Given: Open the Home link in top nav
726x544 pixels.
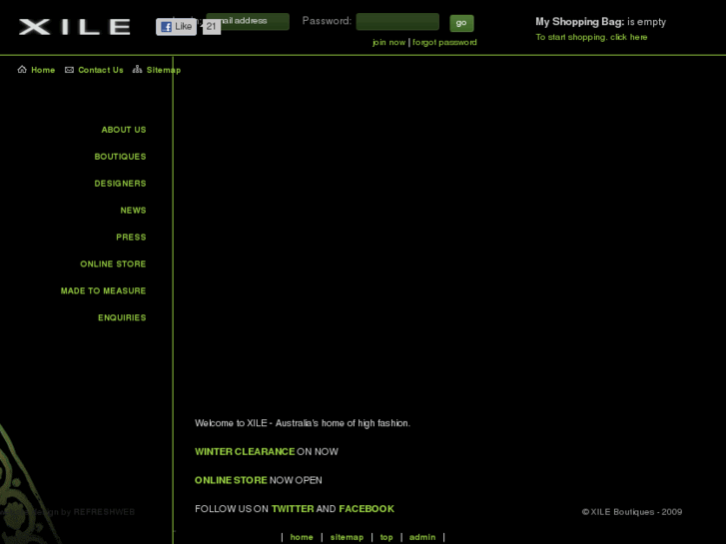Looking at the screenshot, I should 43,70.
